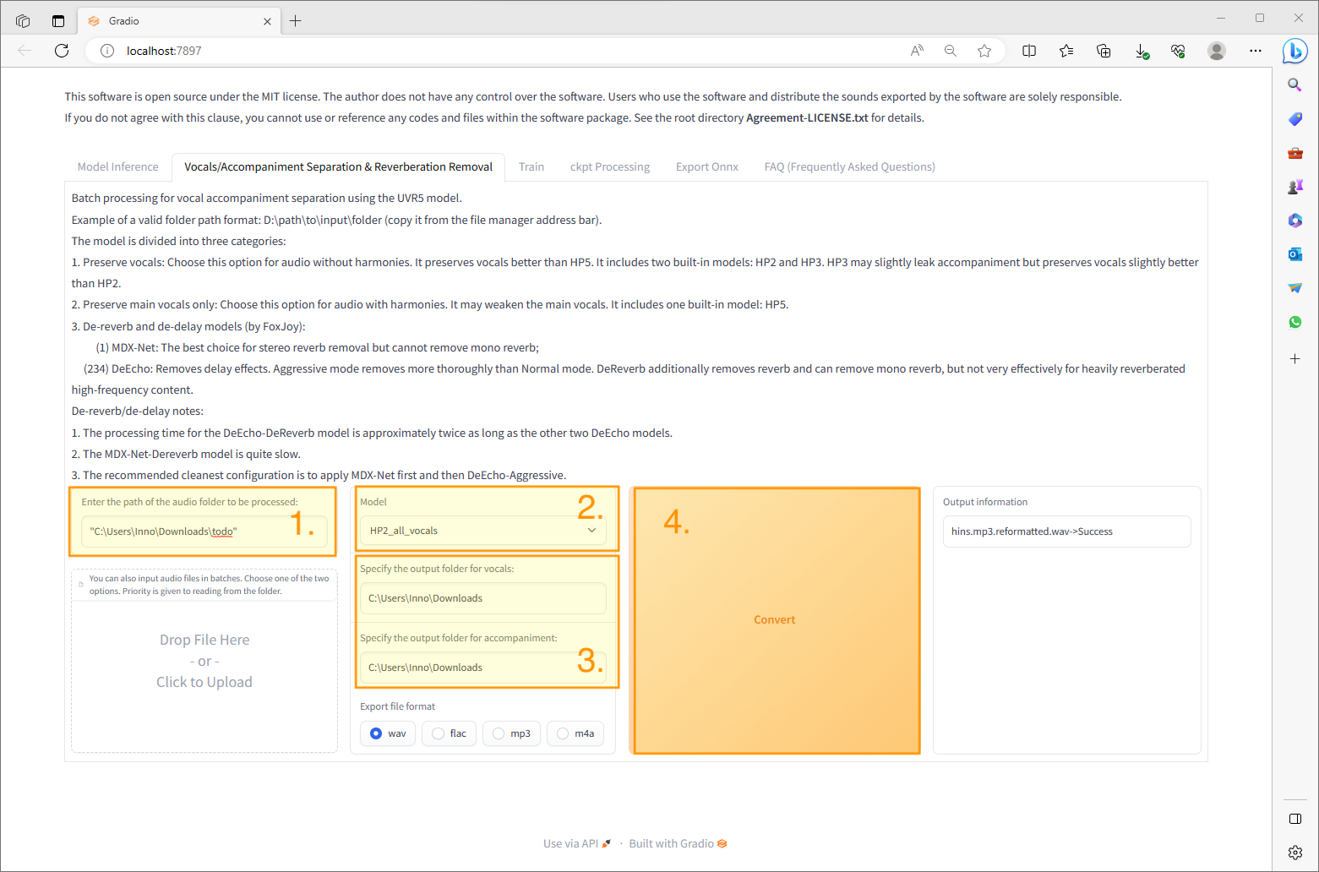Click the Convert button
Screen dimensions: 1319x872
click(x=776, y=619)
